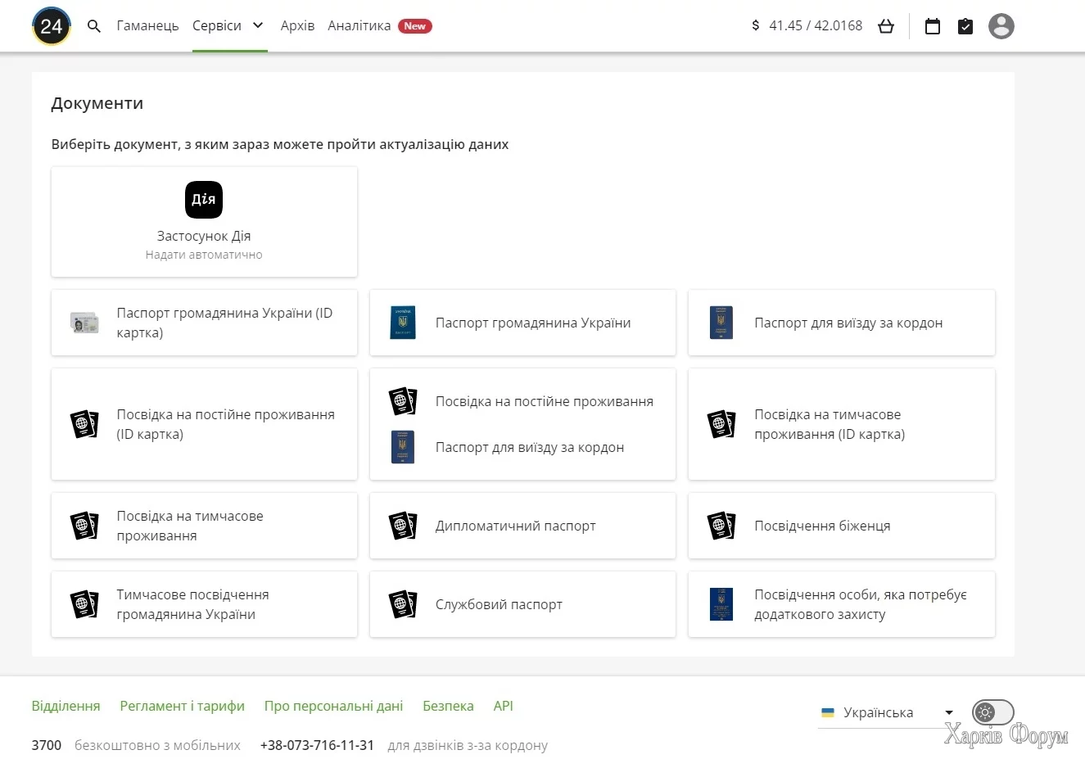
Task: Go to the Архів section
Action: click(x=297, y=26)
